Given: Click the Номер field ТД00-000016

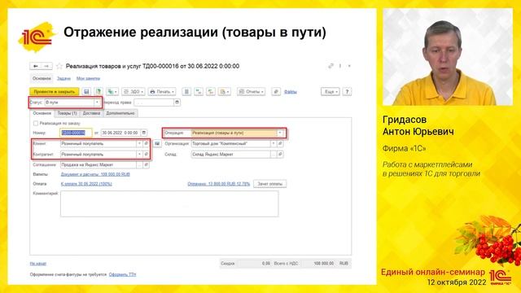Looking at the screenshot, I should point(76,133).
